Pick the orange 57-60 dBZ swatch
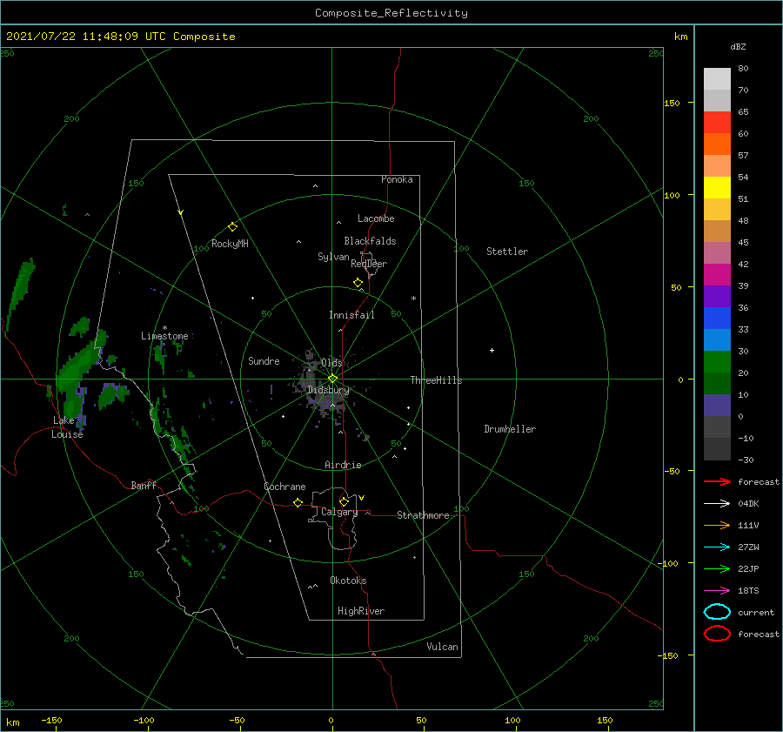The image size is (783, 732). [x=717, y=144]
